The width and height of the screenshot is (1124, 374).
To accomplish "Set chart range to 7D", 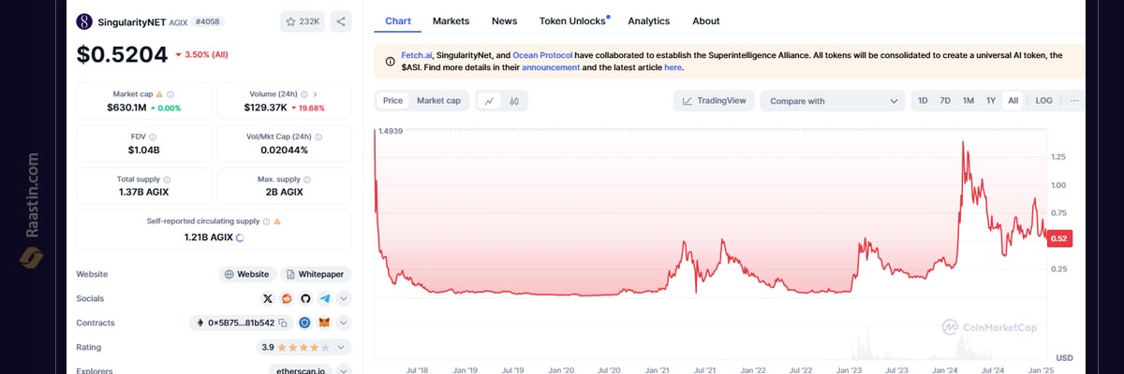I will 945,101.
